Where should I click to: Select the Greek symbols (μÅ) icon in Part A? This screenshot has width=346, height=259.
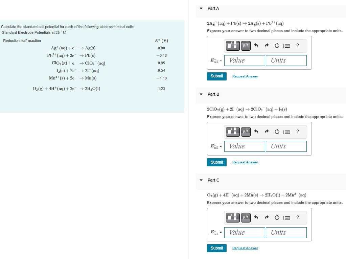pos(246,46)
